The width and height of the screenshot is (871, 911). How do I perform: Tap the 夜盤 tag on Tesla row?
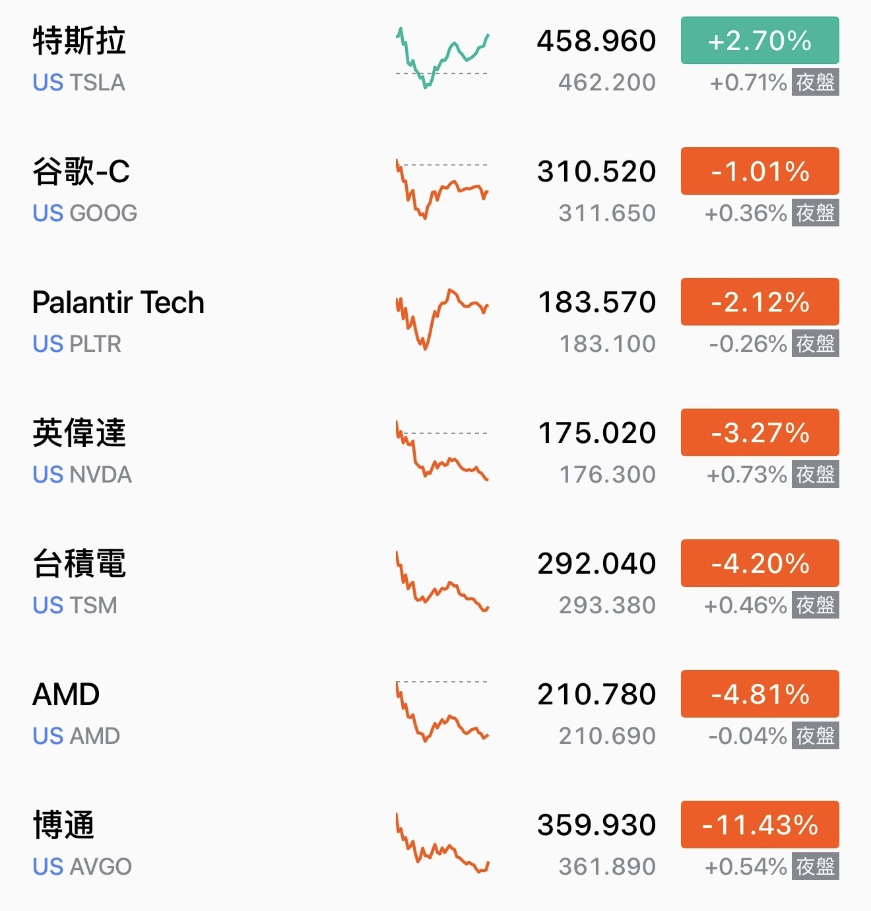point(816,83)
